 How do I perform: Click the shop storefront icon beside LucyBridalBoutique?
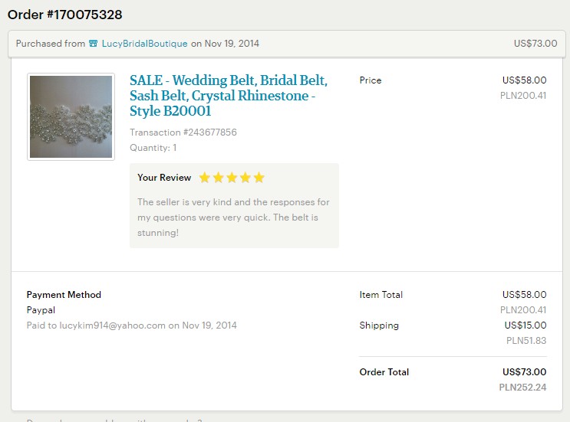94,44
